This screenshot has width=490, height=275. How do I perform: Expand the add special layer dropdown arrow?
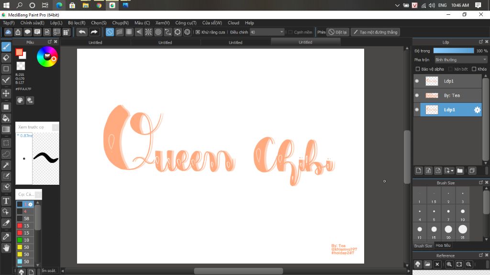[x=452, y=170]
